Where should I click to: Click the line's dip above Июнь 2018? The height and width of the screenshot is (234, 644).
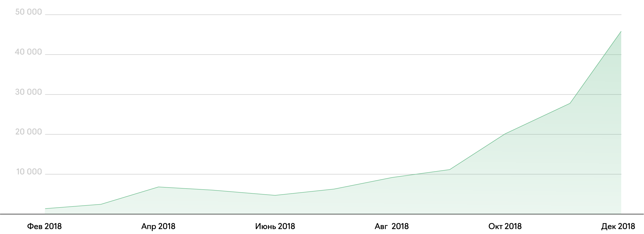275,195
